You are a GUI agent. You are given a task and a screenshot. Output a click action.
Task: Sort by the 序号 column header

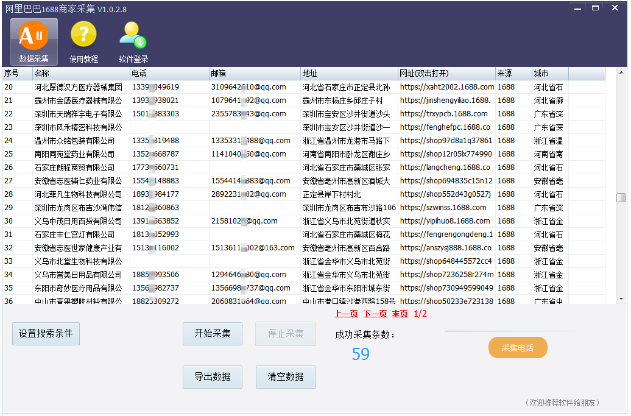click(x=17, y=74)
